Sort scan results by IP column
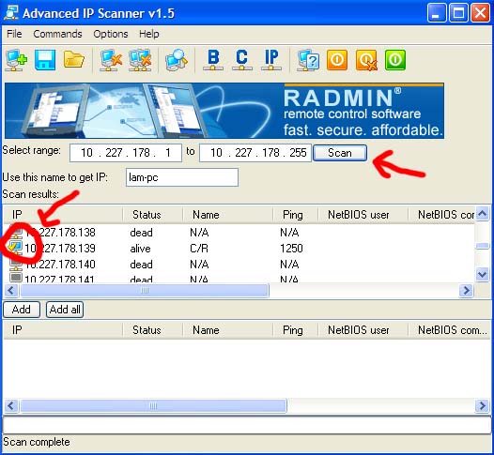Screen dimensions: 494x455 click(63, 215)
